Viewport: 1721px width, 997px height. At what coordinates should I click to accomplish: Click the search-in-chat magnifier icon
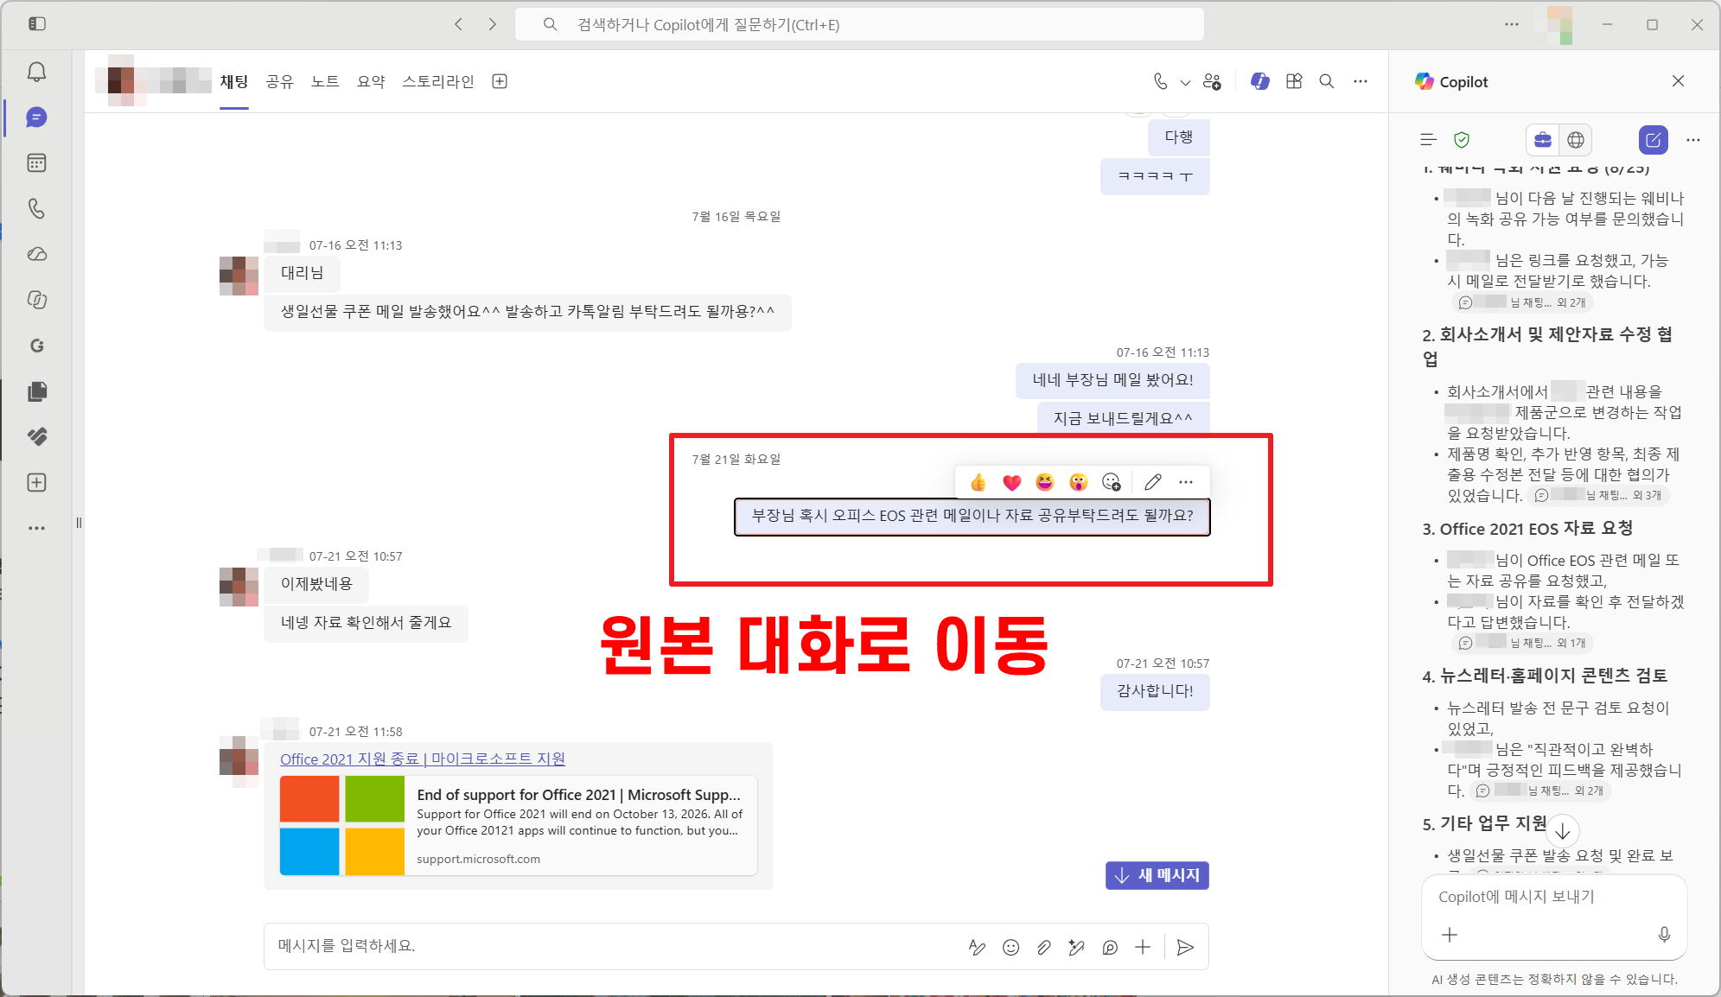(x=1327, y=81)
